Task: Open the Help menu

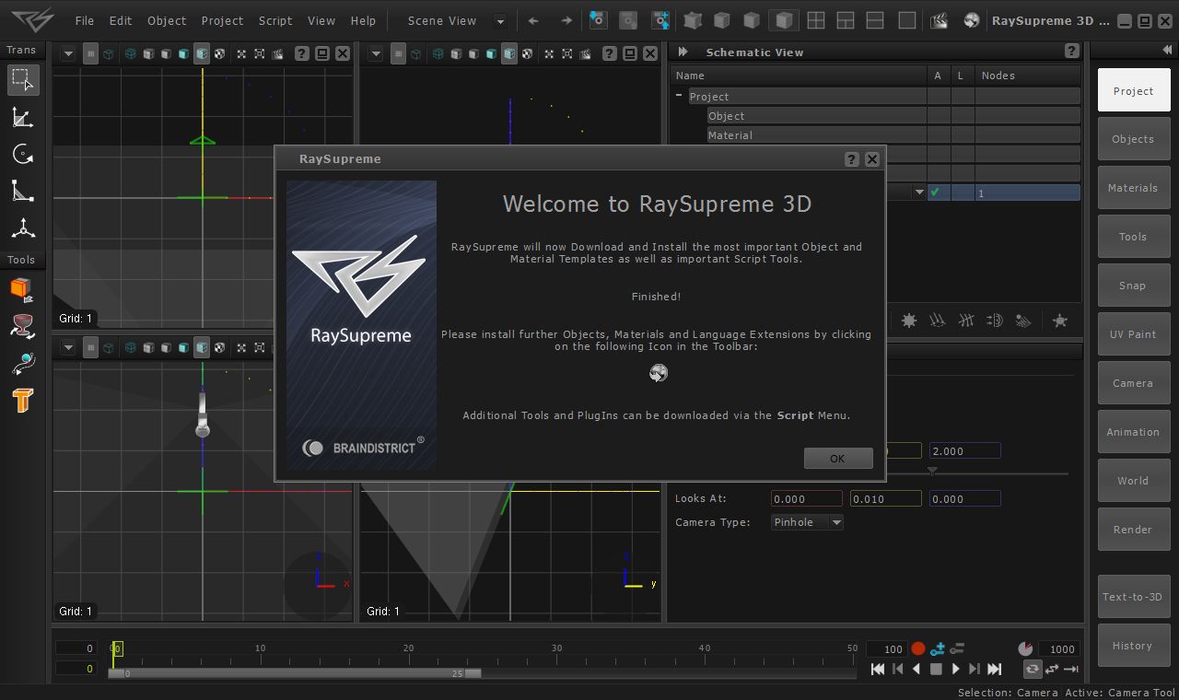Action: 363,20
